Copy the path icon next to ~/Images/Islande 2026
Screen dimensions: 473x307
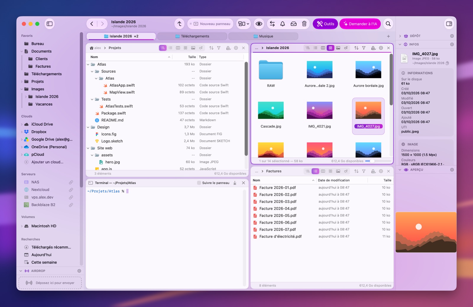pyautogui.click(x=448, y=63)
